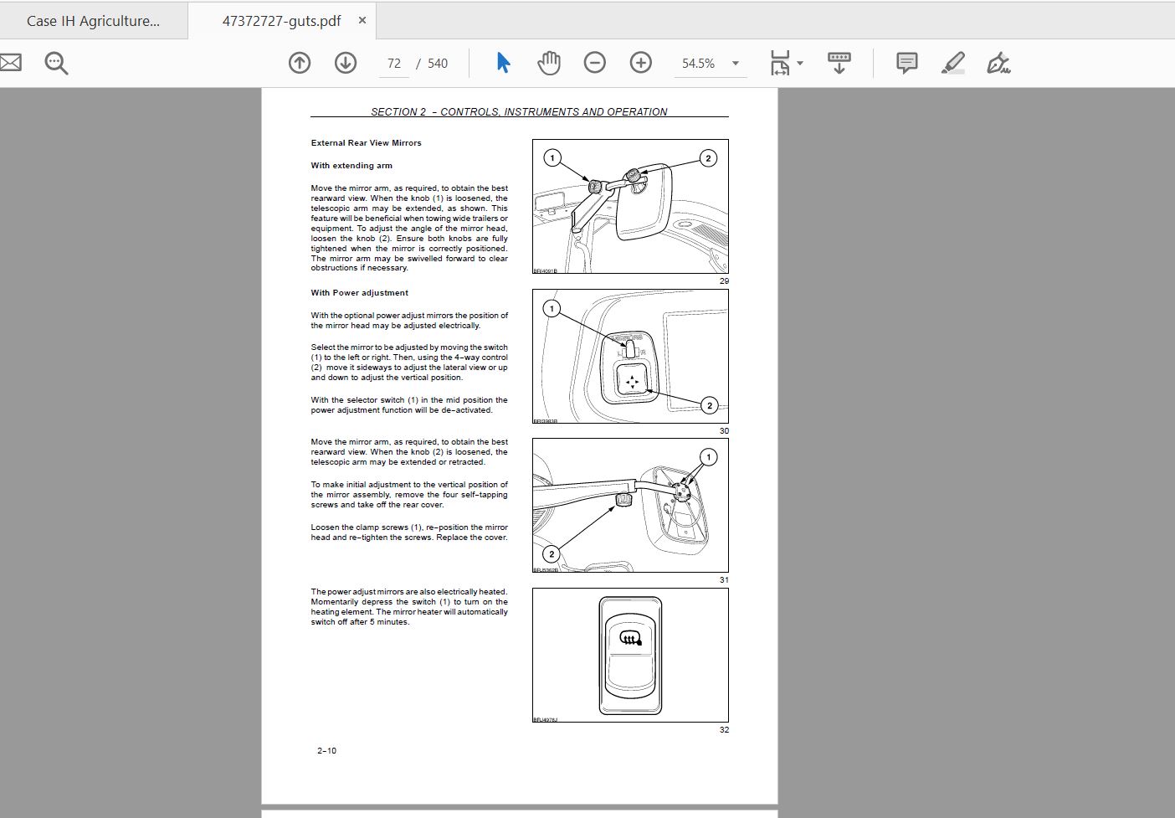This screenshot has height=818, width=1175.
Task: Zoom out with the minus icon
Action: (x=595, y=63)
